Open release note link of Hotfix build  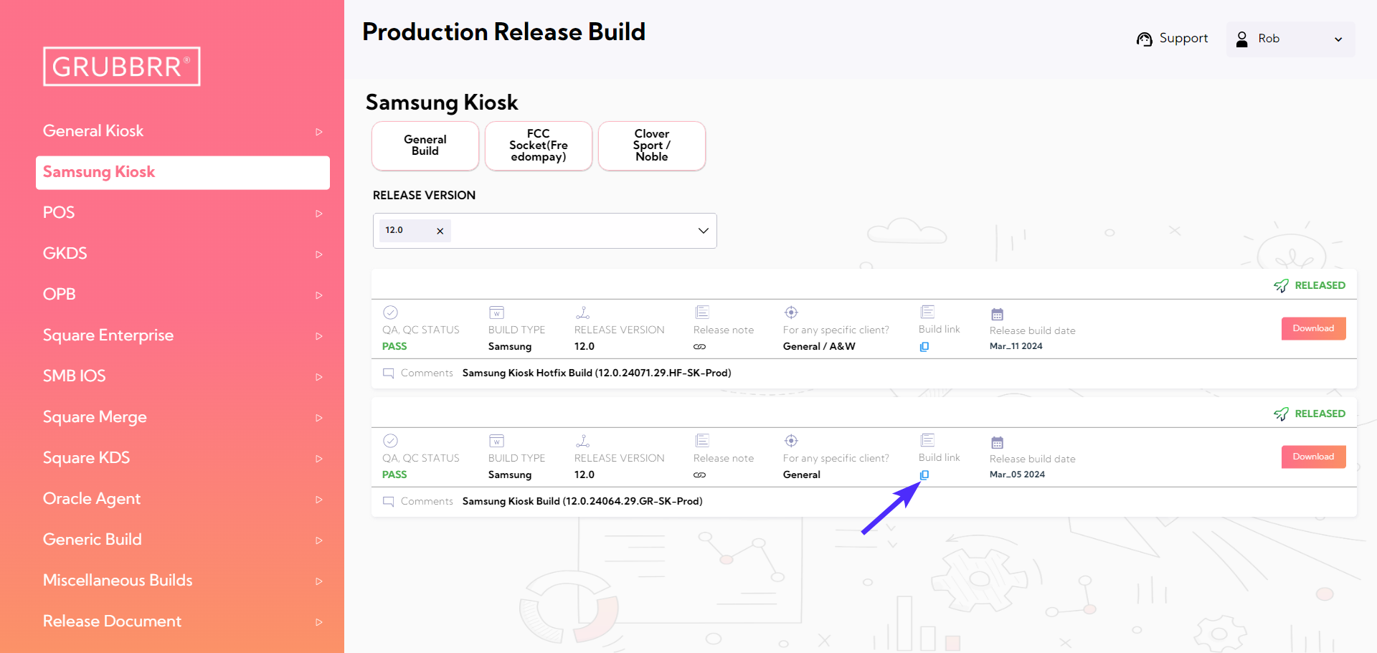699,347
